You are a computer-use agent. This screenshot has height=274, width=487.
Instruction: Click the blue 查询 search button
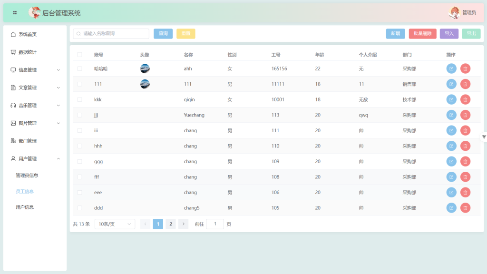tap(163, 34)
